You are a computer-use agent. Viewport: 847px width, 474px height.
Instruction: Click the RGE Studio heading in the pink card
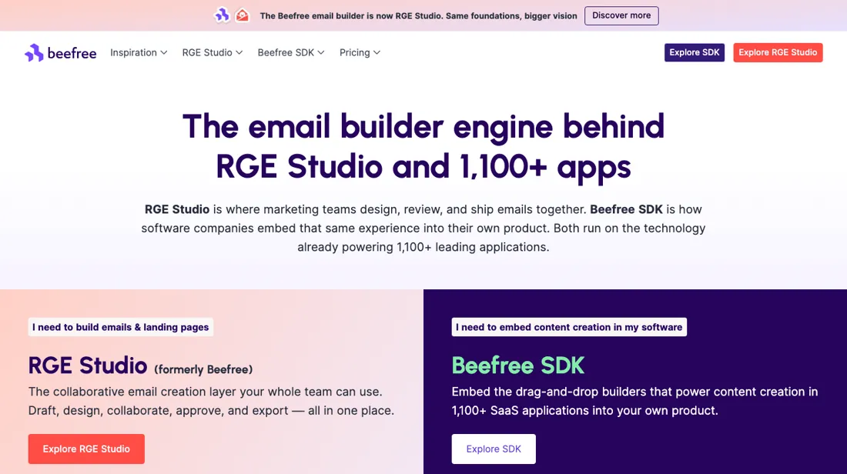pyautogui.click(x=88, y=366)
